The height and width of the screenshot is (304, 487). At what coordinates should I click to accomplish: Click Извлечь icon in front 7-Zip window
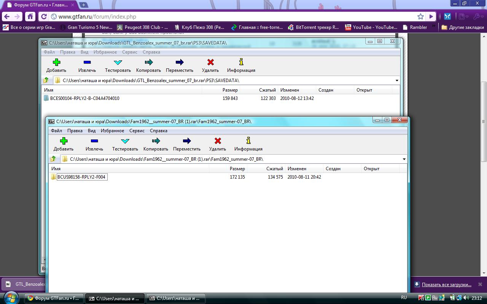94,141
